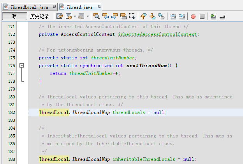Click AccessControlContext type on line 172

(x=88, y=34)
